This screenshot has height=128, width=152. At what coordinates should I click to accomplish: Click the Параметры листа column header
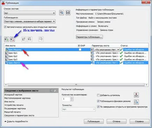click(101, 46)
